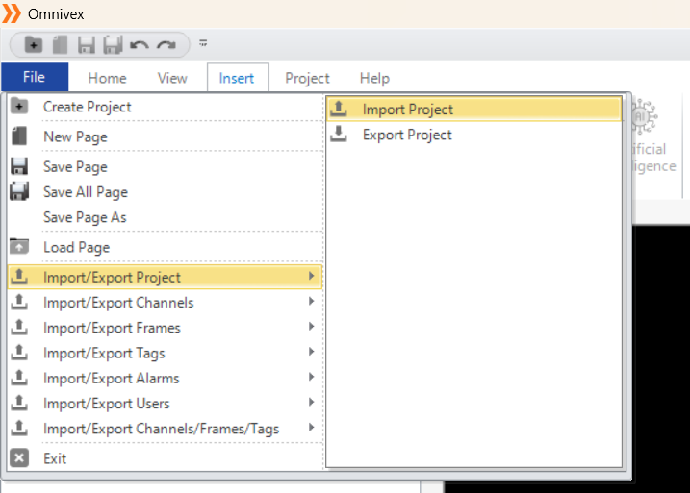The image size is (690, 493).
Task: Select Import/Export Users menu entry
Action: click(165, 404)
